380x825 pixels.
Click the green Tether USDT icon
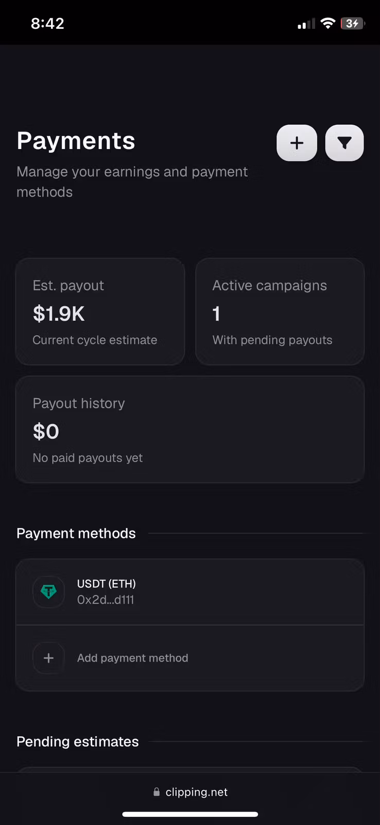point(48,591)
